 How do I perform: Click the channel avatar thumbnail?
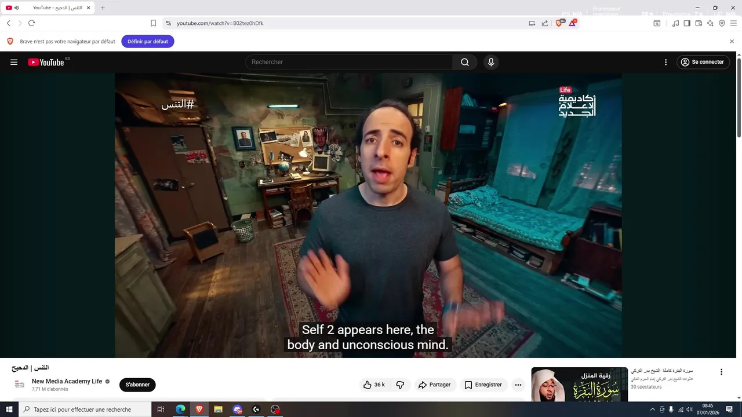coord(20,385)
